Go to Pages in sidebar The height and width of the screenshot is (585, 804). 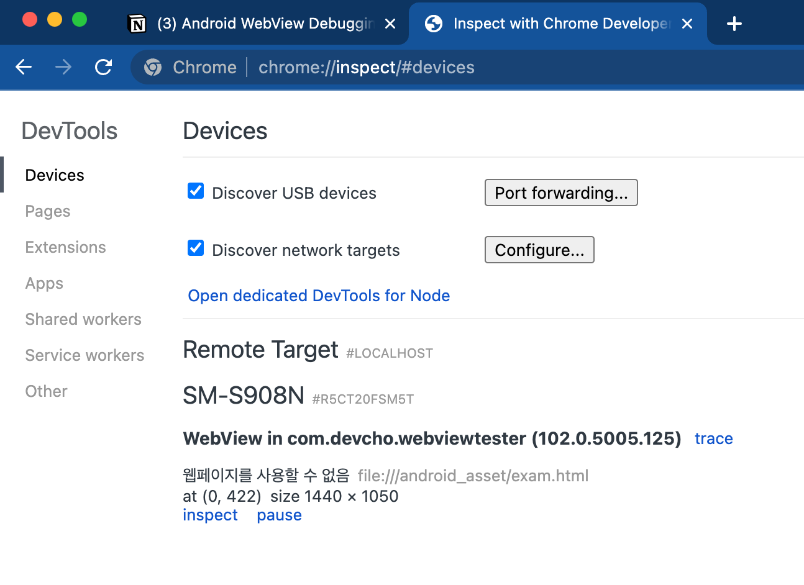tap(48, 211)
